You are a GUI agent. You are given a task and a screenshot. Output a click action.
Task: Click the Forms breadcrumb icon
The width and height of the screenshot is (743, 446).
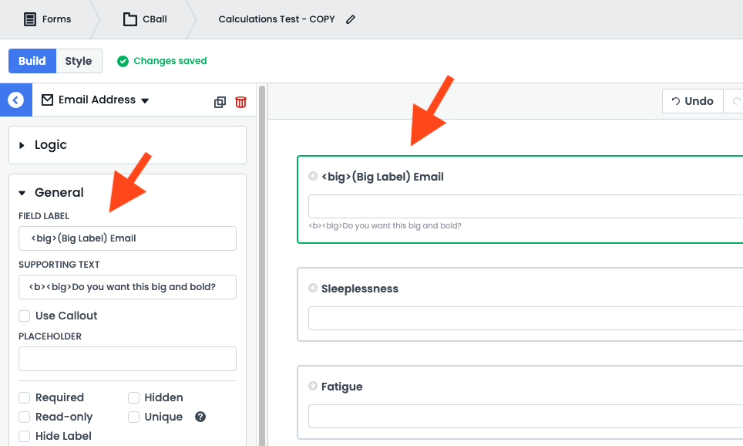[30, 19]
